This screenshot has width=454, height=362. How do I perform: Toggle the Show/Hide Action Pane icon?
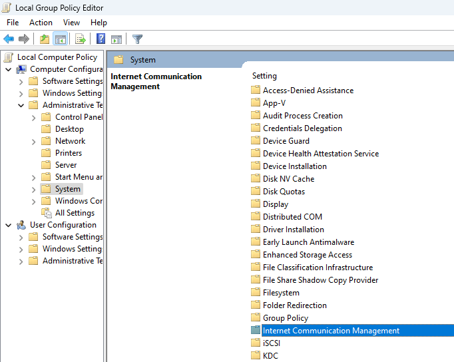(x=116, y=39)
